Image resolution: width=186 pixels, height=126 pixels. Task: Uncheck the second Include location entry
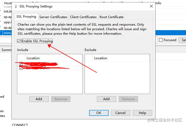(21, 68)
